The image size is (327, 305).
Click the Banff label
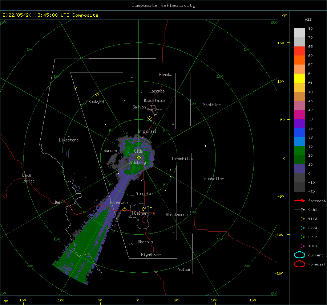coord(60,202)
